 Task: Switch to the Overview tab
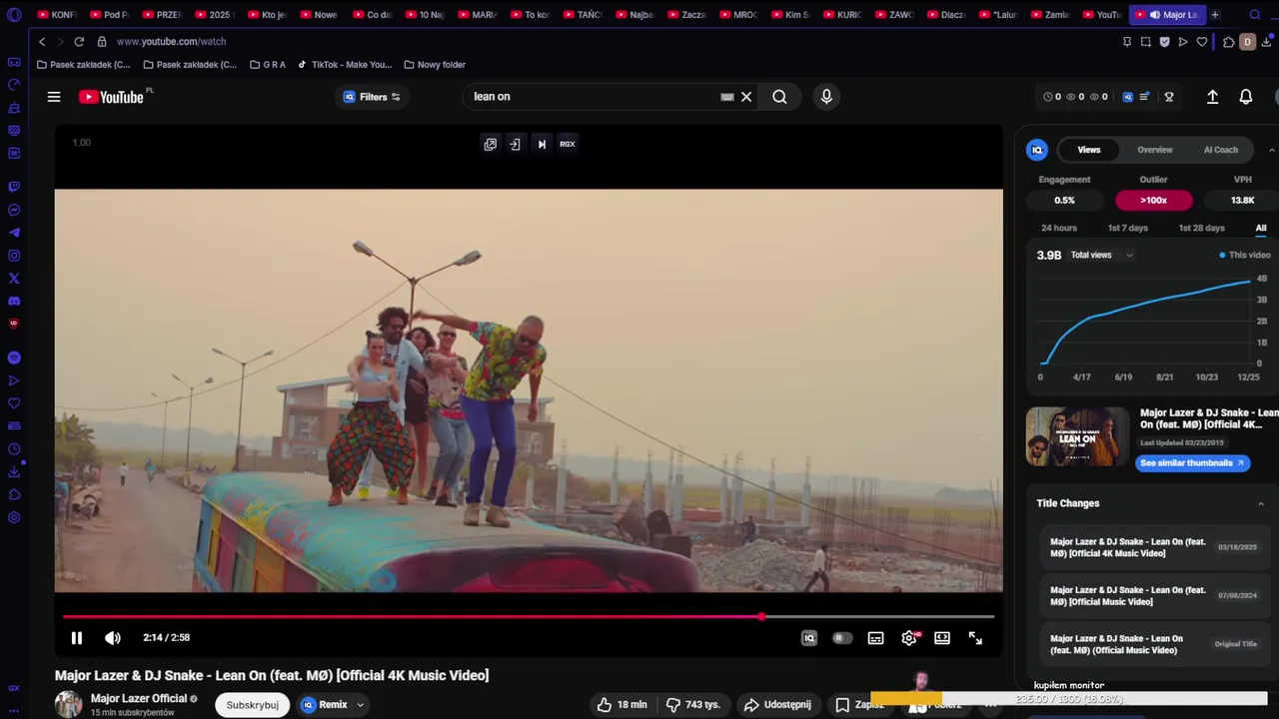[x=1155, y=150]
